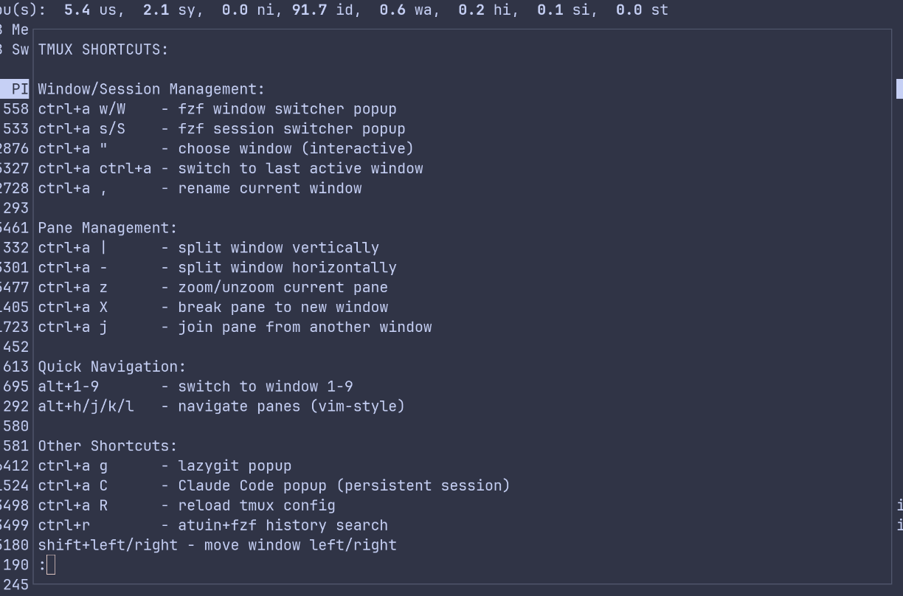The height and width of the screenshot is (596, 903).
Task: Click the choose window (interactive) entry
Action: (226, 149)
